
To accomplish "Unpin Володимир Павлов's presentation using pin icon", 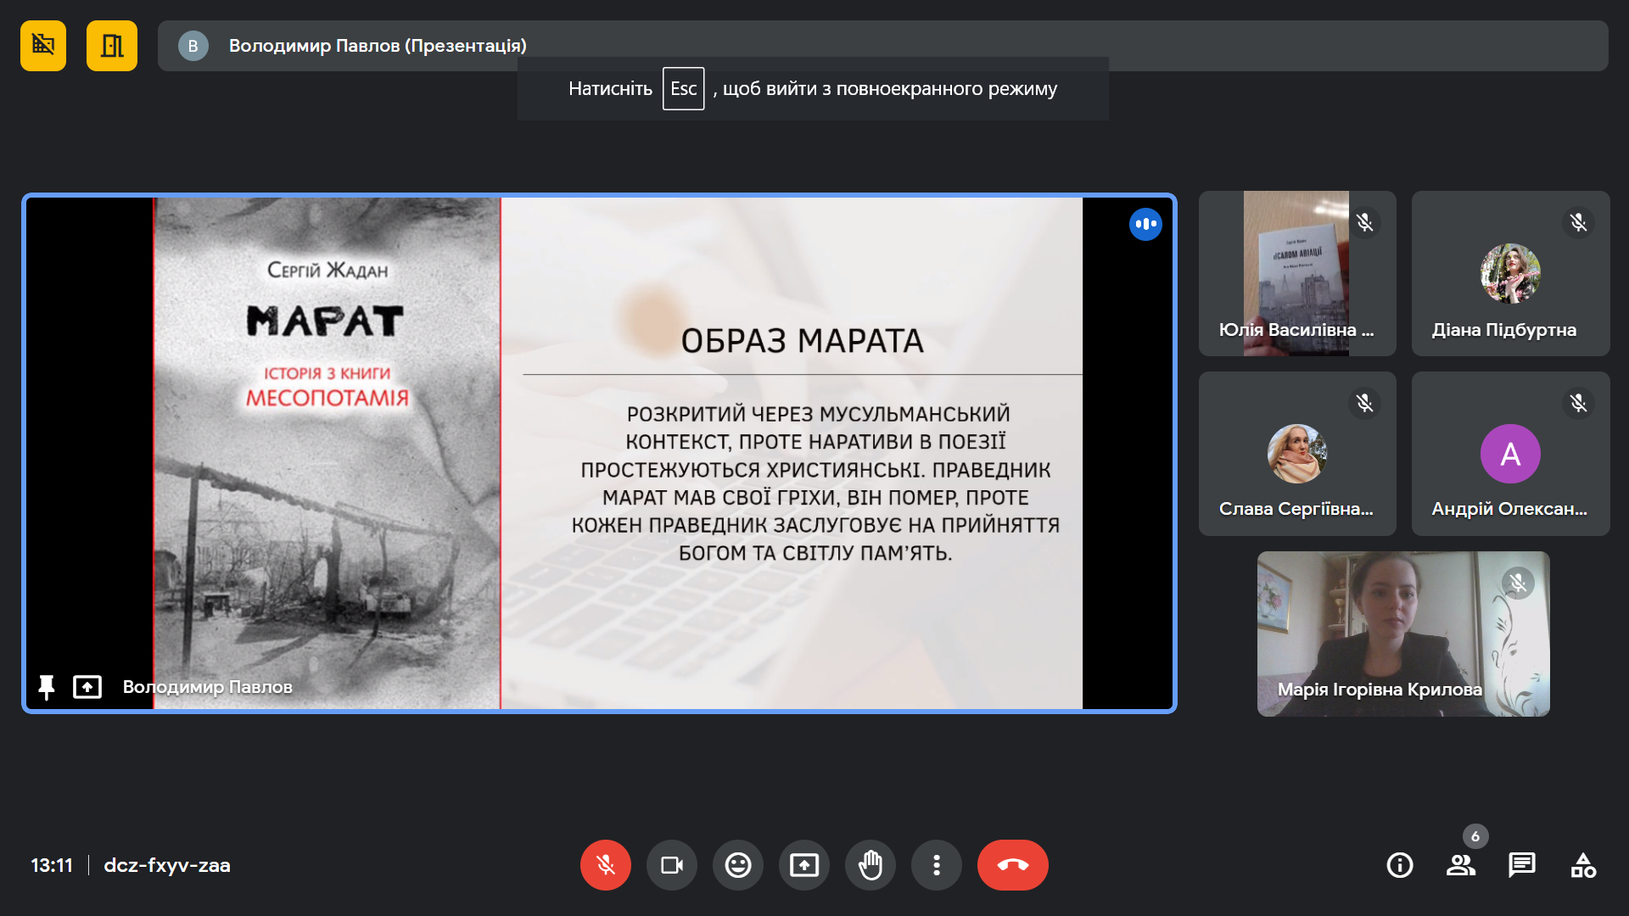I will coord(47,687).
